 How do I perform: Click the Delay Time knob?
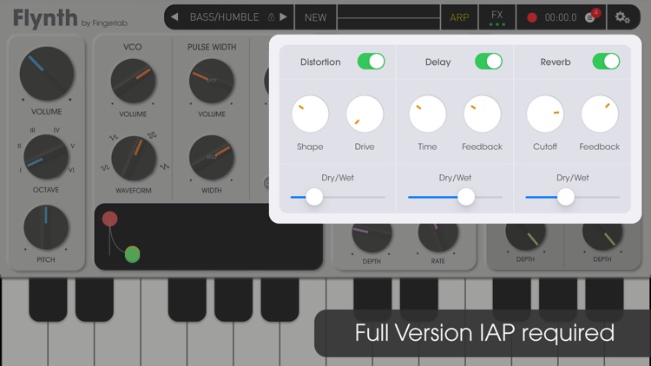pos(428,114)
